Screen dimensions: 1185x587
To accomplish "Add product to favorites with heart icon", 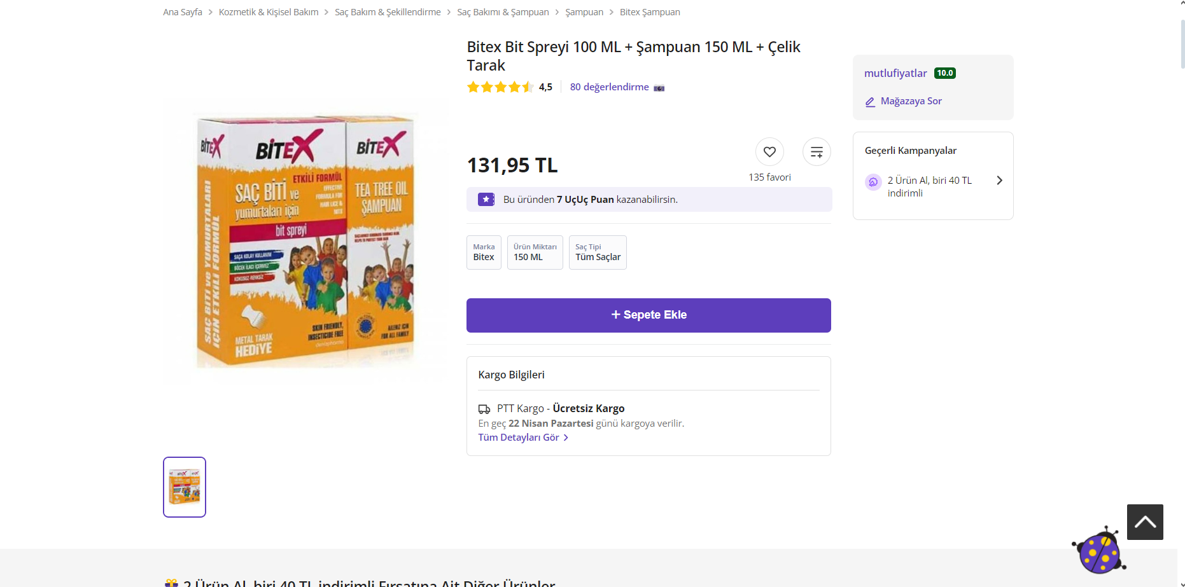I will (x=769, y=152).
